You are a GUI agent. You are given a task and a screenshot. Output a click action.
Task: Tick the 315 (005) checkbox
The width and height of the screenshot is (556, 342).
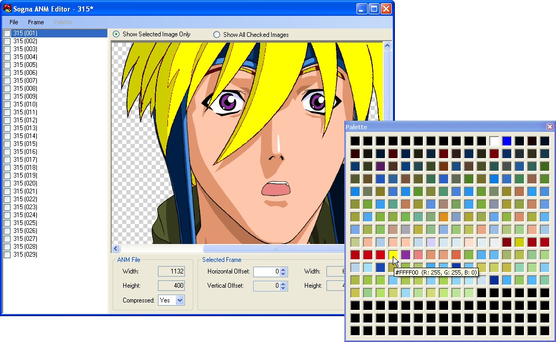[7, 65]
